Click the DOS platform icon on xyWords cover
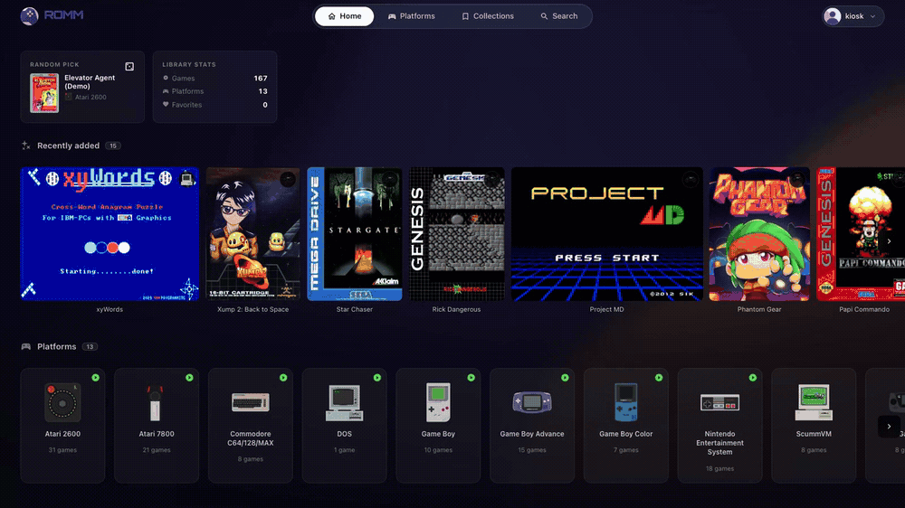Screen dimensions: 905x508 click(x=186, y=179)
